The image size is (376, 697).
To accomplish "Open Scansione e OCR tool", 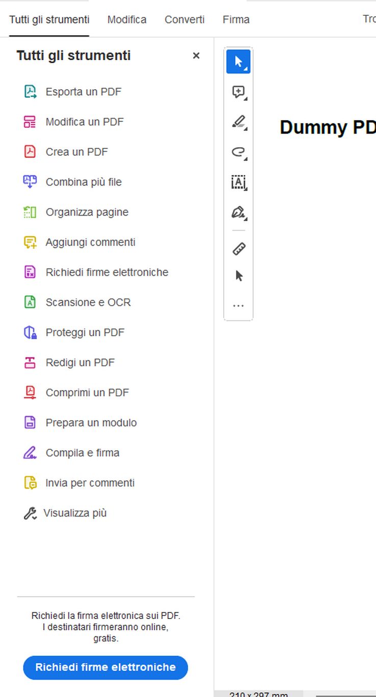I will (88, 302).
